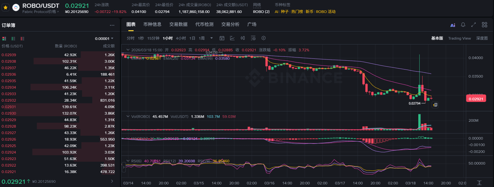Switch to the 币种信息 tab

tap(152, 24)
